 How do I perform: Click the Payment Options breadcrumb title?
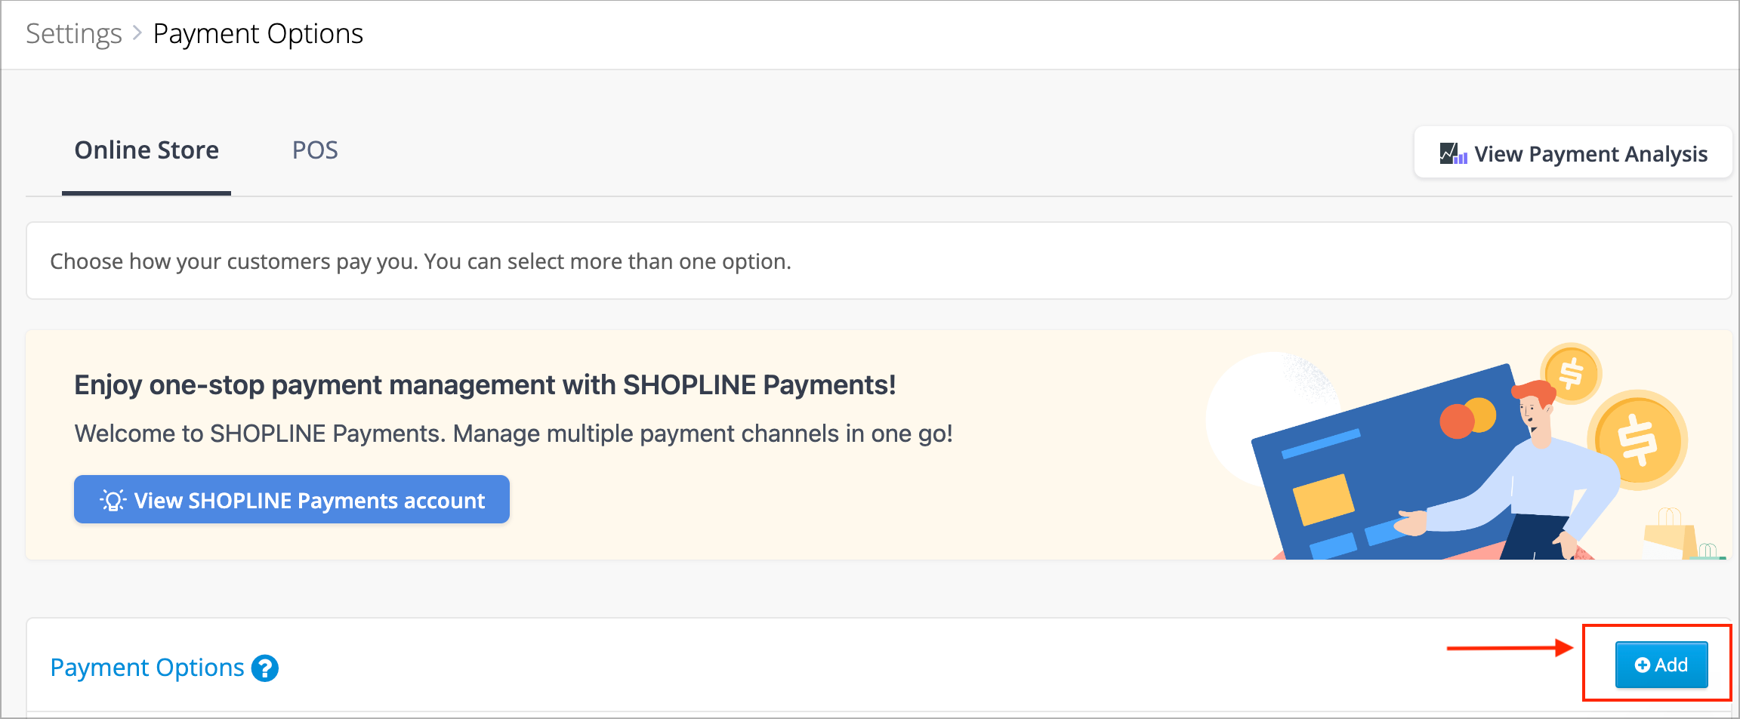tap(258, 34)
